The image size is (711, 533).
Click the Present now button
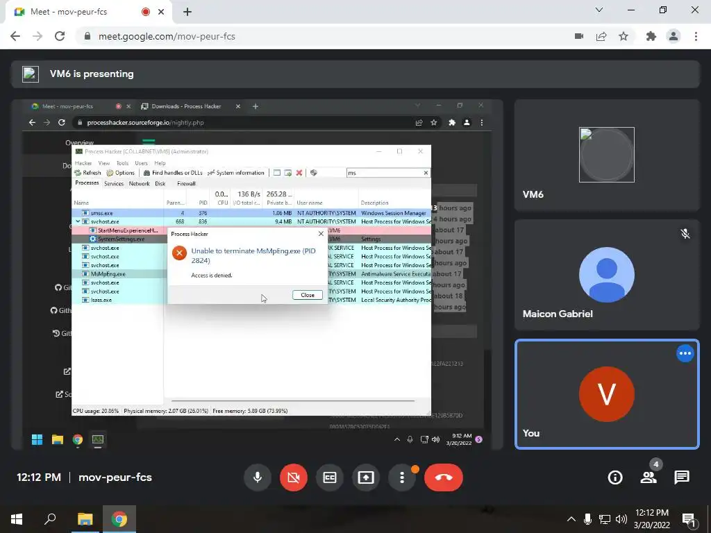(366, 477)
